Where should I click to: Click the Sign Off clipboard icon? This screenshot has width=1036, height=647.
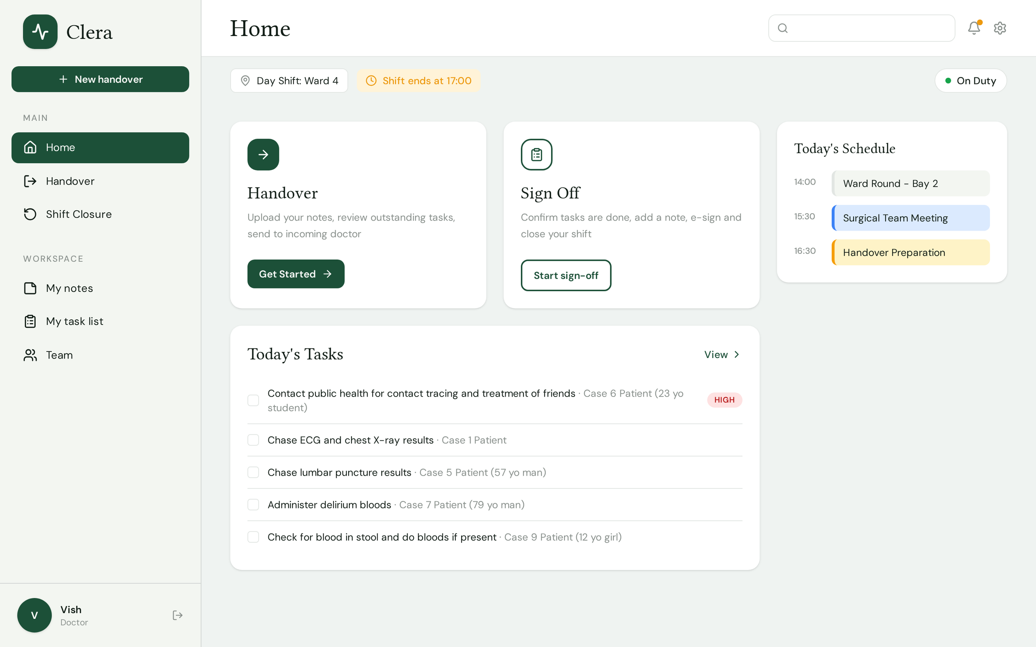pos(536,154)
